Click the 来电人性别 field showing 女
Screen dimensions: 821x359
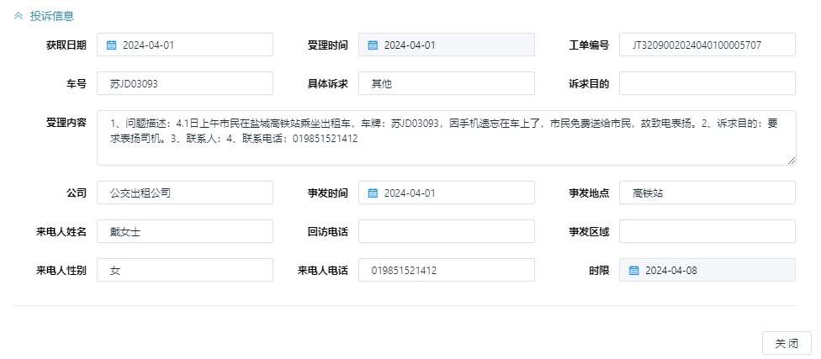click(x=185, y=271)
